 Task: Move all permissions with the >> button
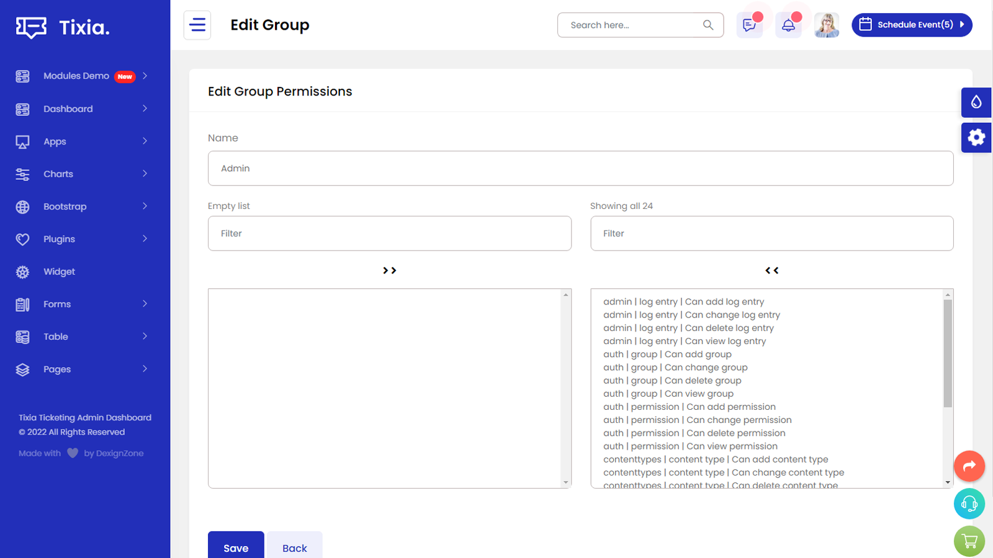click(x=390, y=270)
